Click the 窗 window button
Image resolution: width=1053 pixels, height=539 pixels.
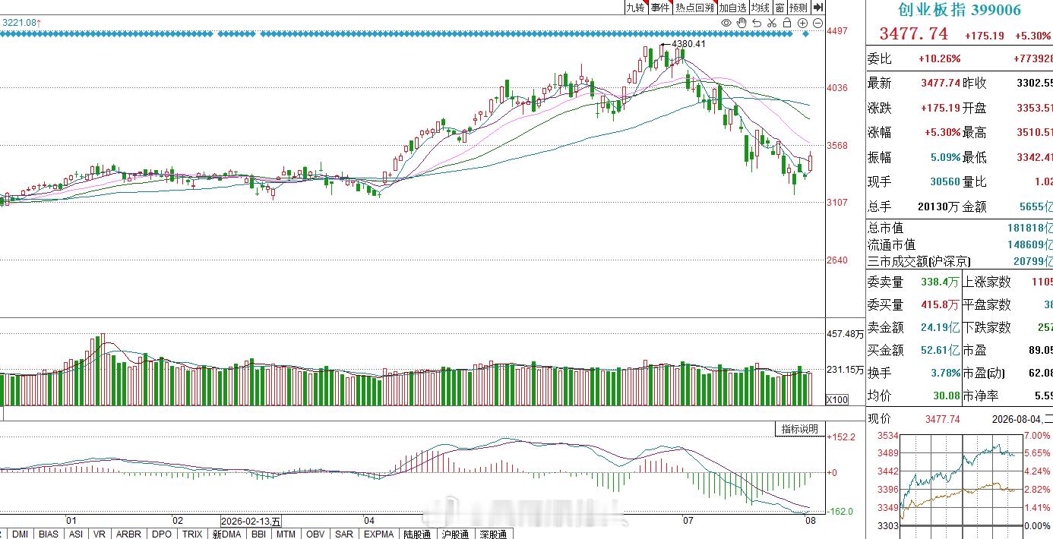[x=779, y=8]
